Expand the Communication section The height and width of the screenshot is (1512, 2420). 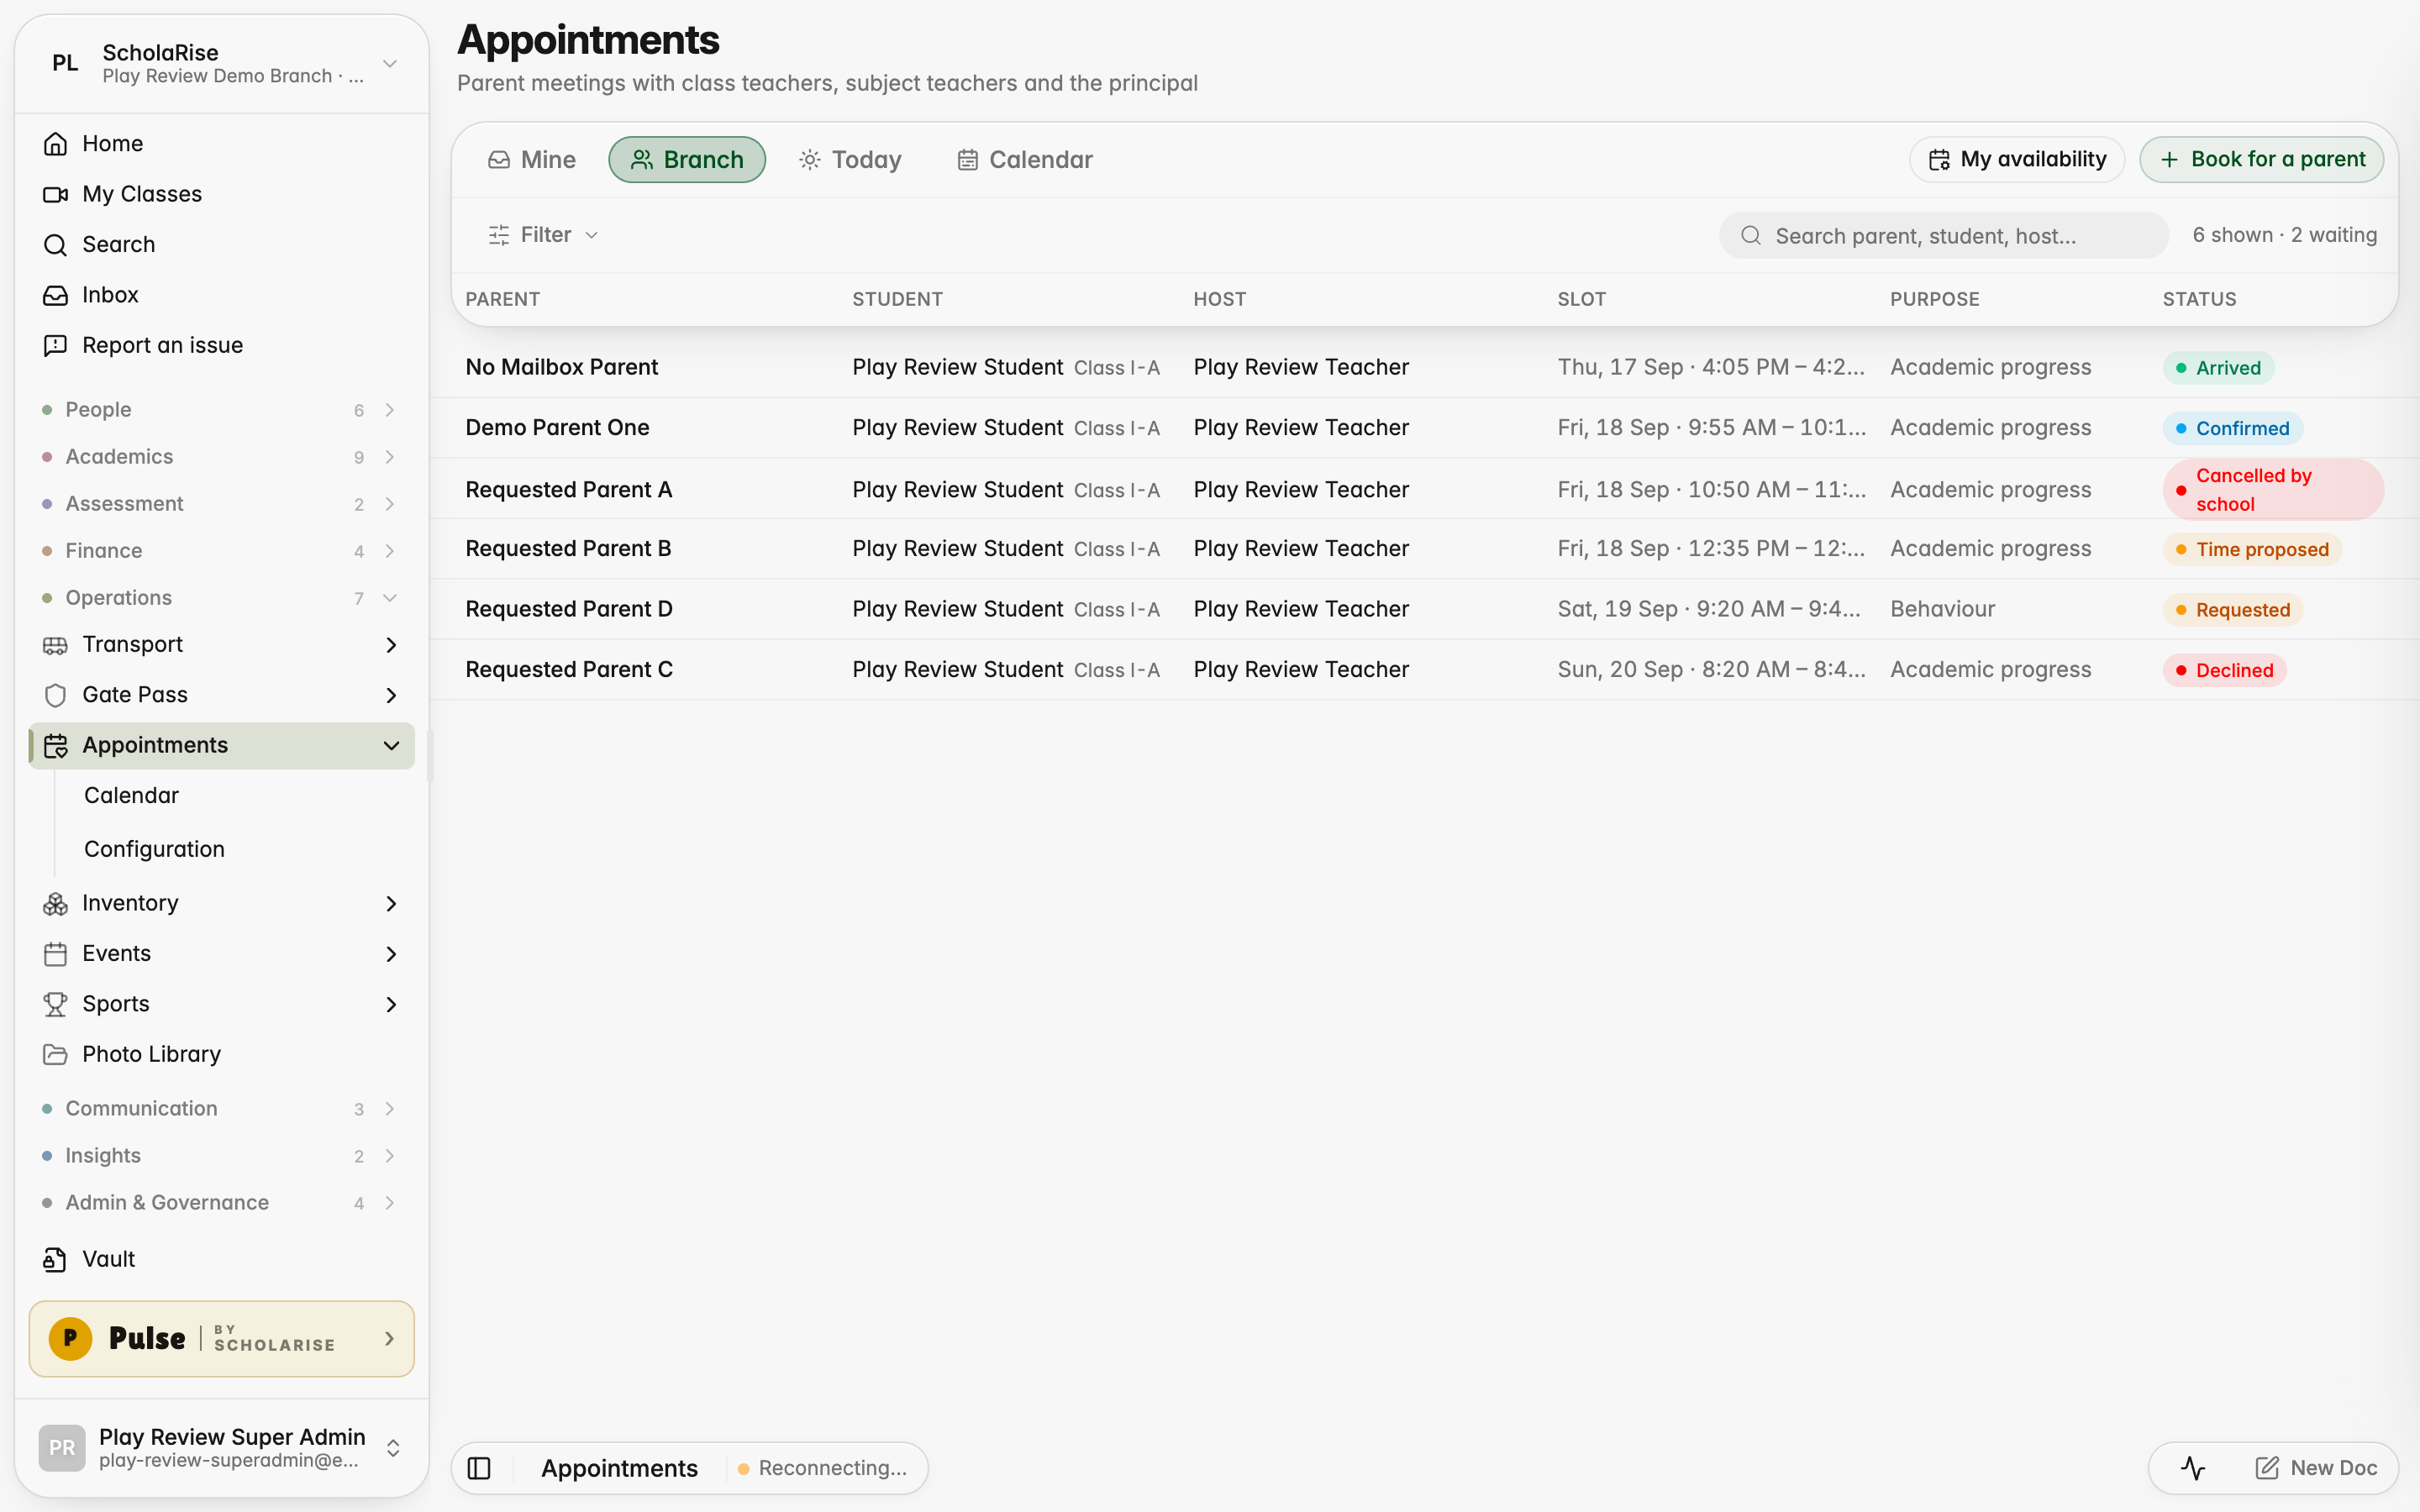pyautogui.click(x=221, y=1109)
